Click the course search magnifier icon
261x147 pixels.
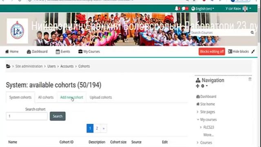[x=252, y=33]
